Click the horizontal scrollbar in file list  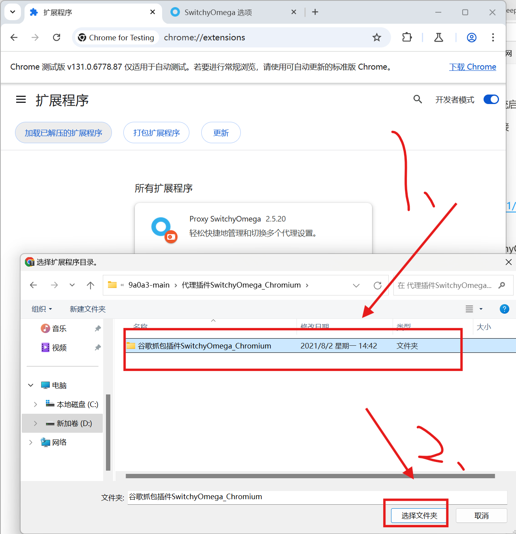pyautogui.click(x=310, y=476)
